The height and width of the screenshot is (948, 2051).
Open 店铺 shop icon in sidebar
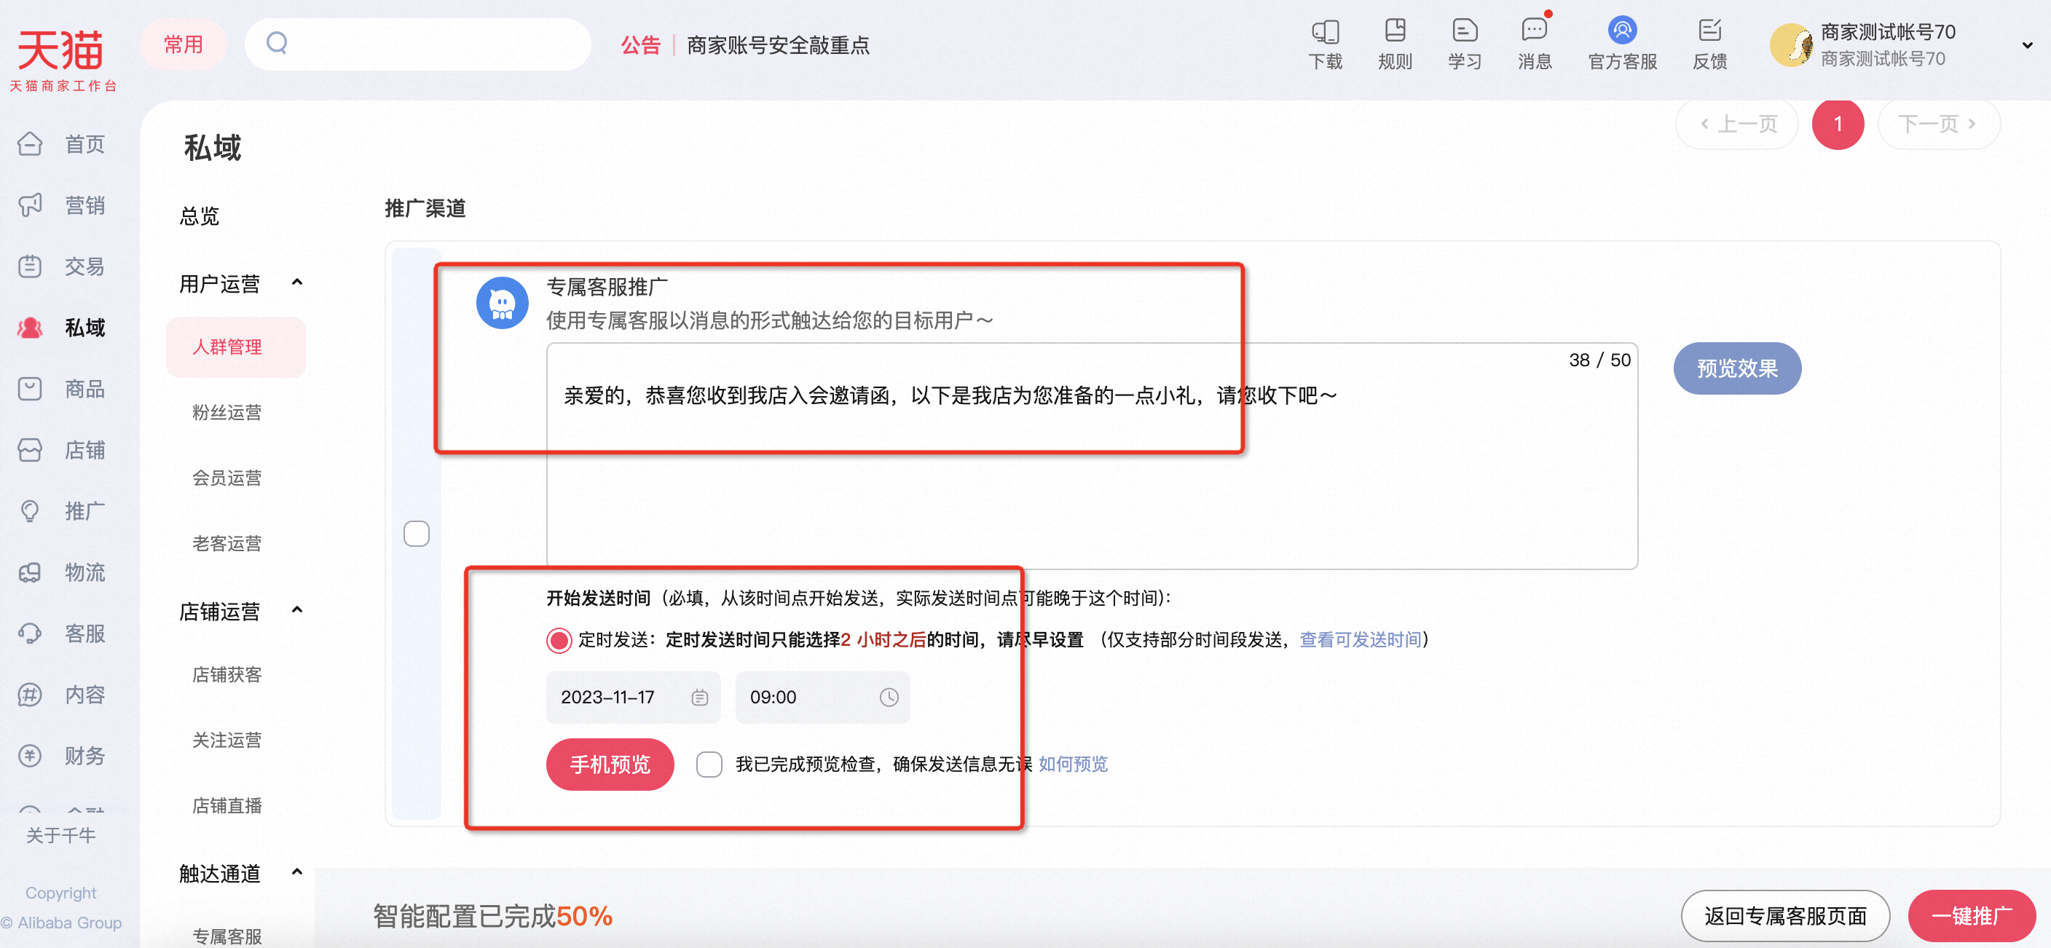coord(31,451)
